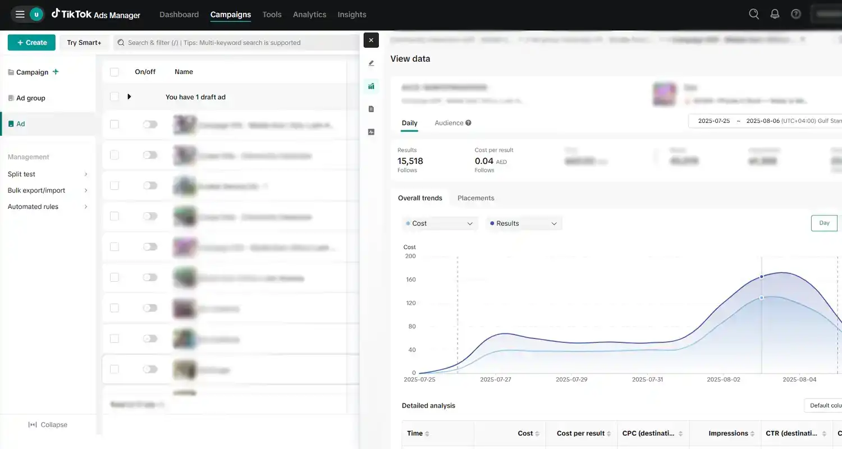
Task: Check the select-all checkbox in table header
Action: tap(115, 71)
